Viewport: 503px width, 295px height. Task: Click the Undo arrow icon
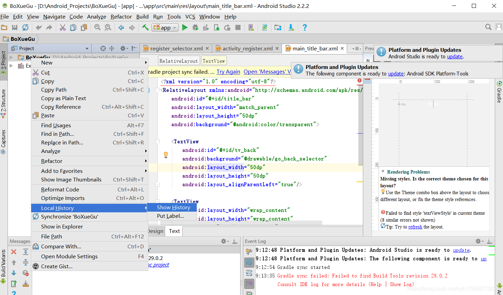pos(39,27)
